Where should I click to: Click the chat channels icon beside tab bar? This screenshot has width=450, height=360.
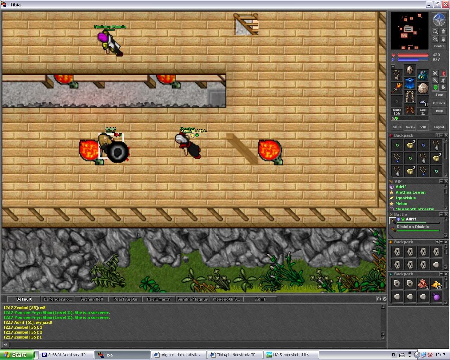[x=379, y=299]
